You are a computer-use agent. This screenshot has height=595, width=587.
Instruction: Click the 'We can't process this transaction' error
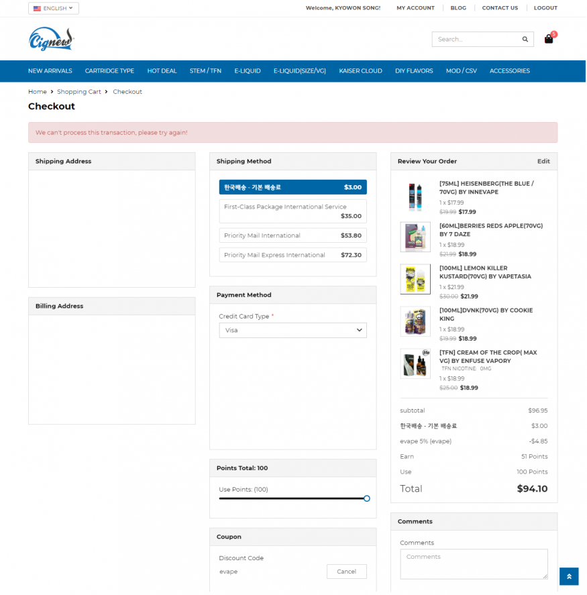[111, 133]
